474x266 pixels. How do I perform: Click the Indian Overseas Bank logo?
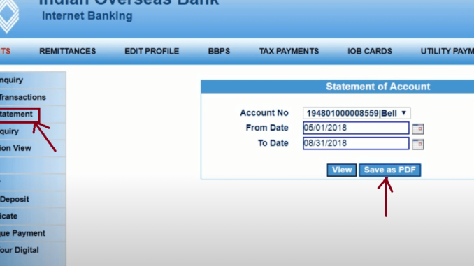[9, 15]
